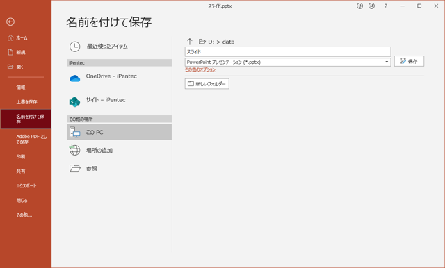Click the back arrow circle icon
The width and height of the screenshot is (445, 268).
pyautogui.click(x=10, y=22)
